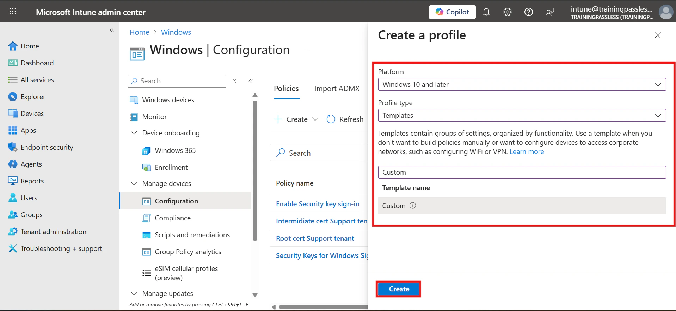The height and width of the screenshot is (311, 676).
Task: Click the Learn more link
Action: pyautogui.click(x=527, y=151)
